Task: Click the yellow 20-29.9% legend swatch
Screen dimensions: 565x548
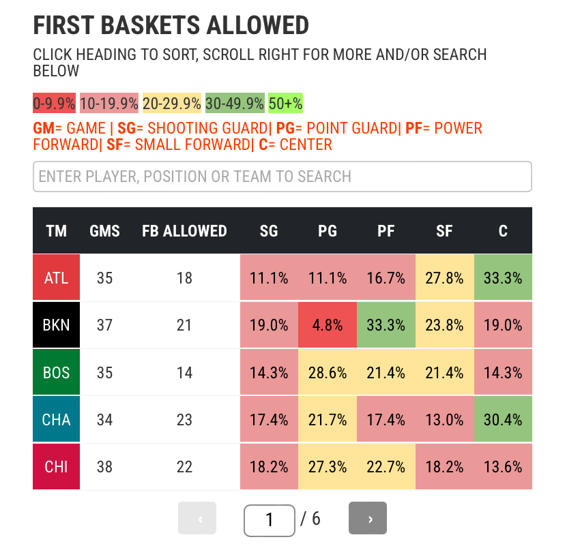Action: click(x=171, y=103)
